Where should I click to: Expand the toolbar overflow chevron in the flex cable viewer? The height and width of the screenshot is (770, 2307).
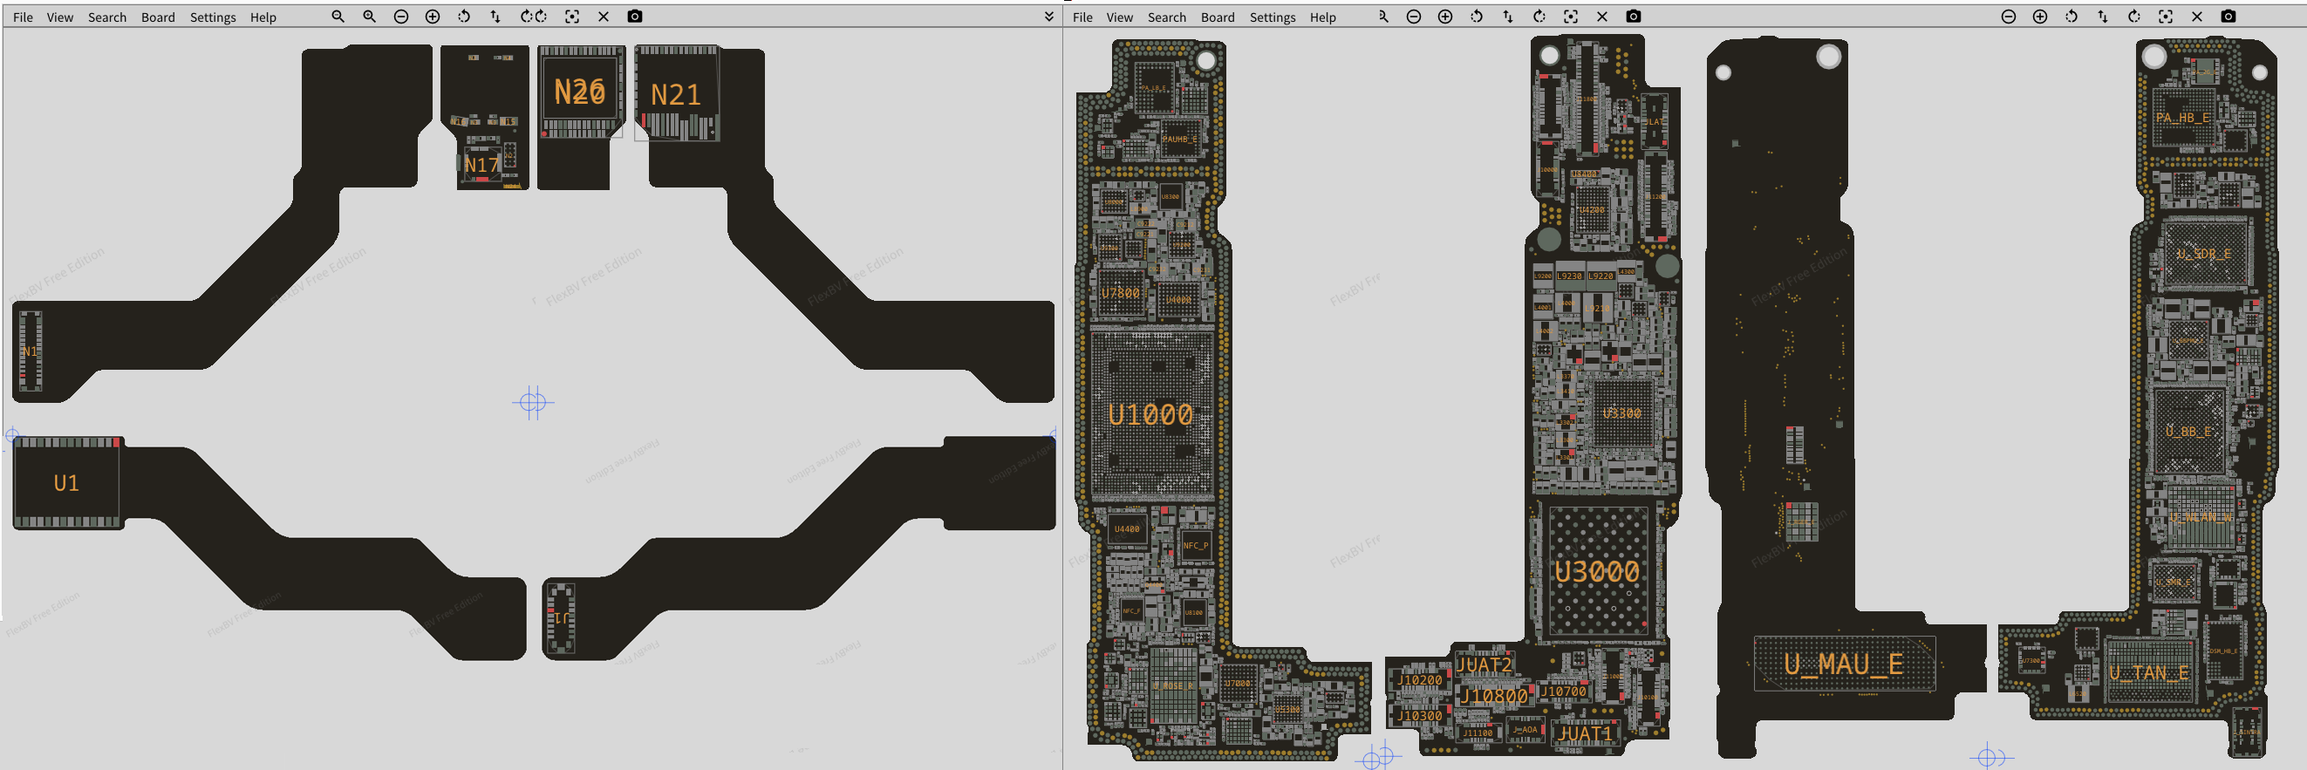pos(1048,16)
